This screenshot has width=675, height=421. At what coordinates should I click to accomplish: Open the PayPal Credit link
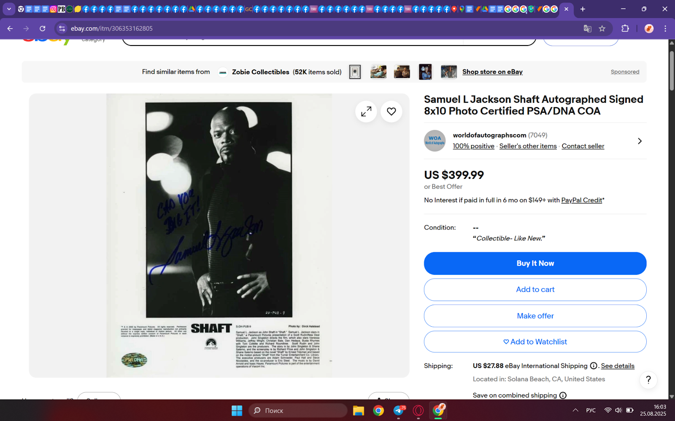[x=581, y=200]
